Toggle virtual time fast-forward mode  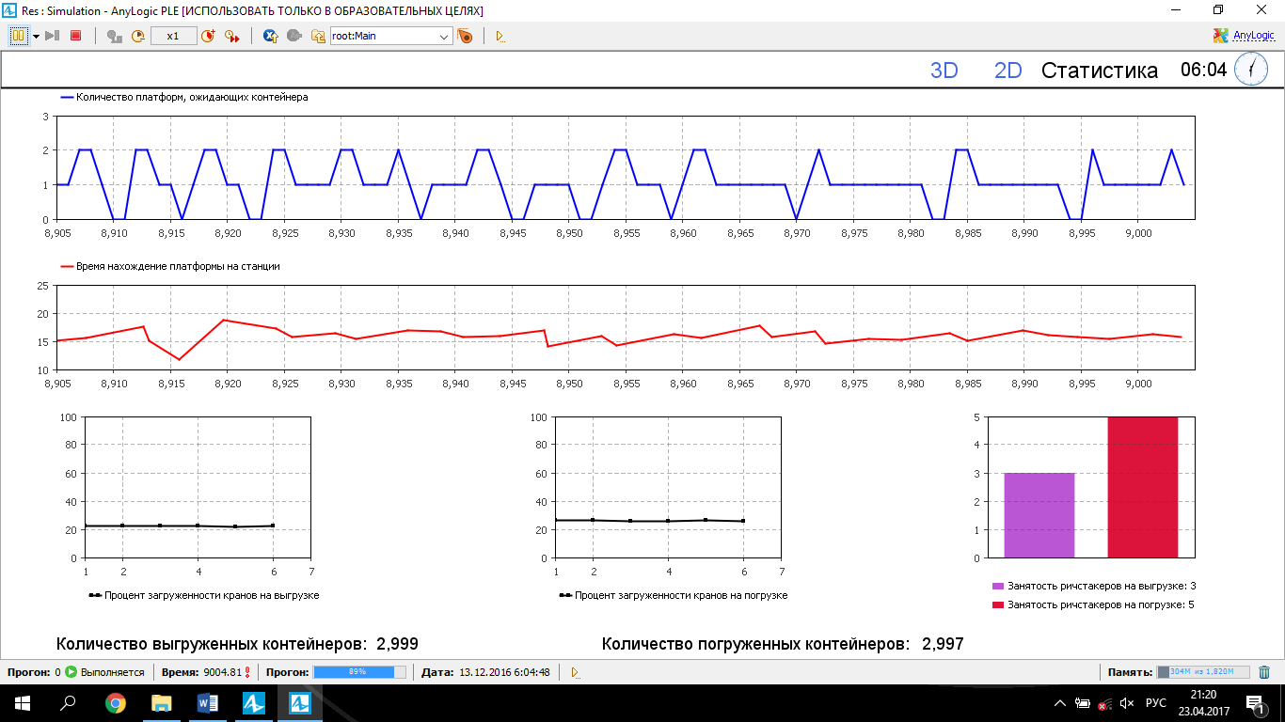pyautogui.click(x=231, y=36)
